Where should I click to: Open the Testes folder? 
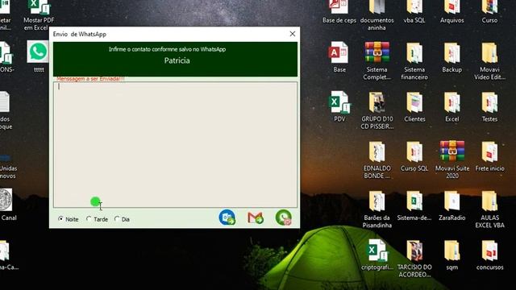[x=489, y=106]
